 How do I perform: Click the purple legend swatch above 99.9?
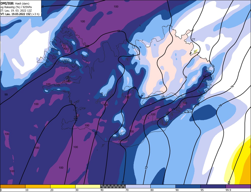[238, 186]
